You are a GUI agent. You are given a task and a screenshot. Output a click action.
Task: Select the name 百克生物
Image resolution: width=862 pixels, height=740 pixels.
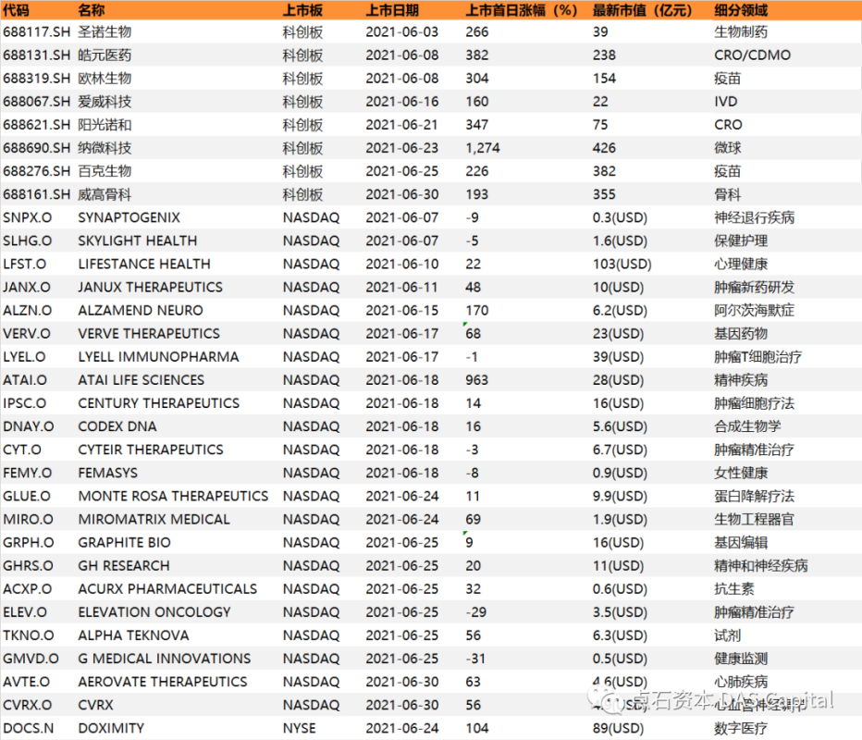tap(105, 171)
